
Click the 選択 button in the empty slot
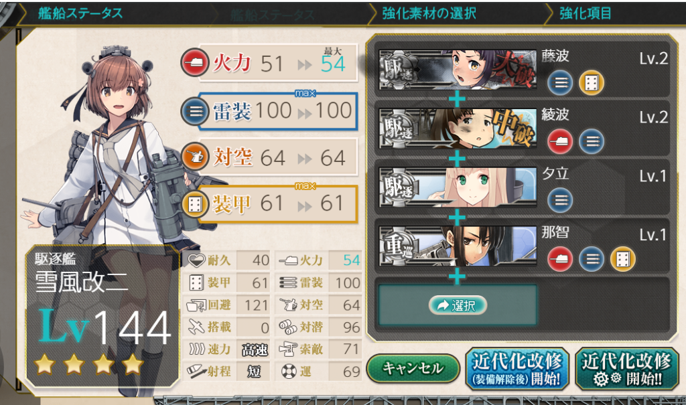tap(458, 305)
